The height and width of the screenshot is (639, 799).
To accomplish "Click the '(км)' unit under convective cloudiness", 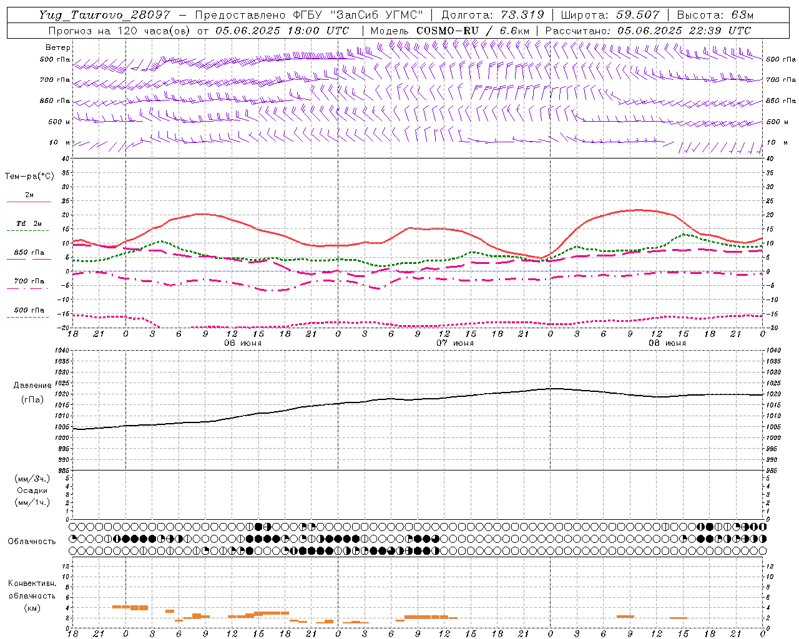I will pos(32,608).
